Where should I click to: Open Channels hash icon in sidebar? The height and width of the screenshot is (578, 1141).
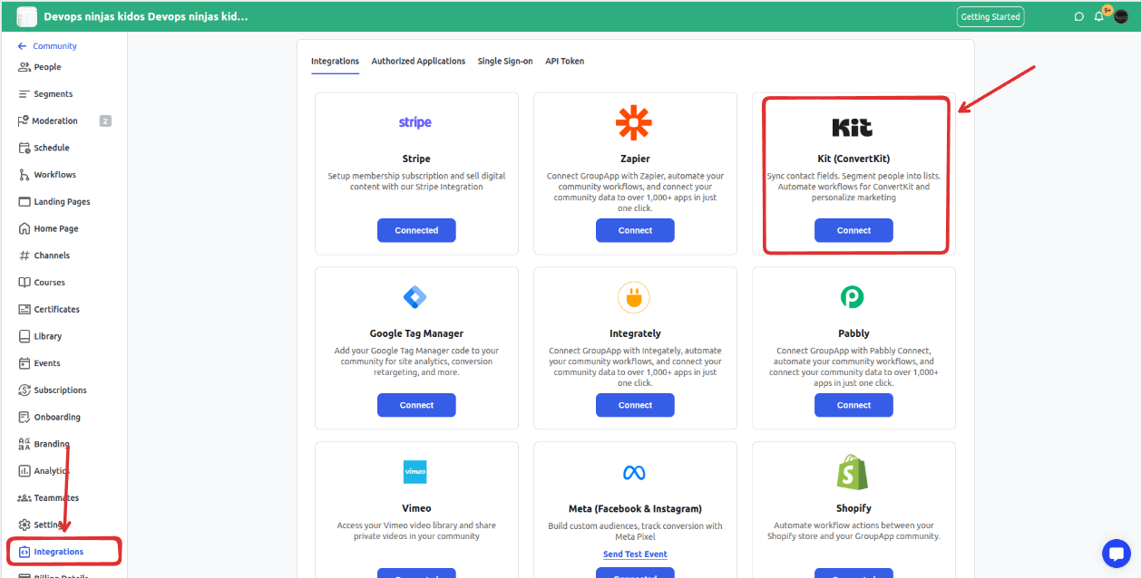coord(24,255)
